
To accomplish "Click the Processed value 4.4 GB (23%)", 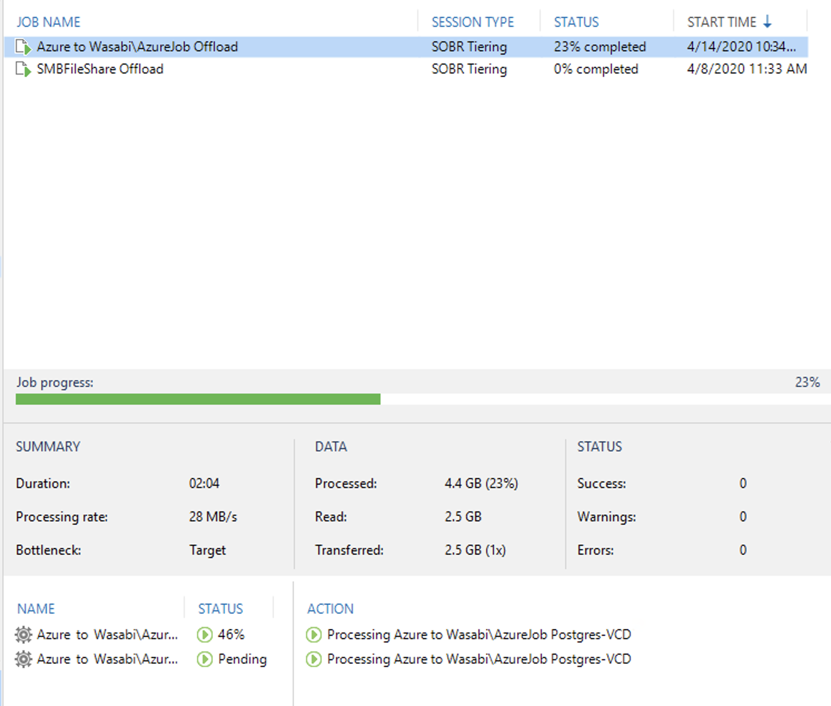I will 481,484.
